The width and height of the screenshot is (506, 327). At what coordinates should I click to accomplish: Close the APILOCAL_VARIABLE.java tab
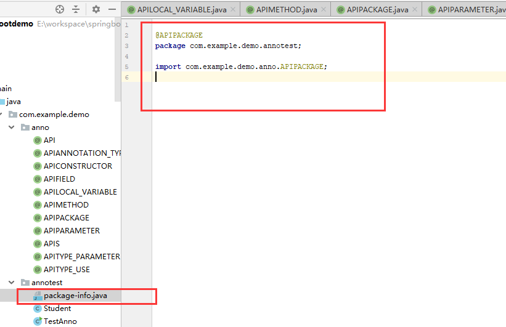pos(233,9)
